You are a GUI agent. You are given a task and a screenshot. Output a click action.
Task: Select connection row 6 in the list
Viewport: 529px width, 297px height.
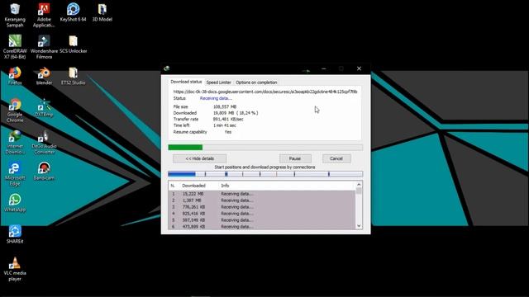pos(262,227)
